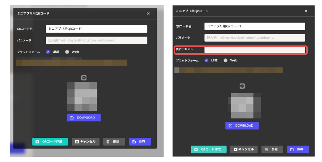The height and width of the screenshot is (162, 322).
Task: Click the LINE icon above the left QR code
Action: pos(84,78)
